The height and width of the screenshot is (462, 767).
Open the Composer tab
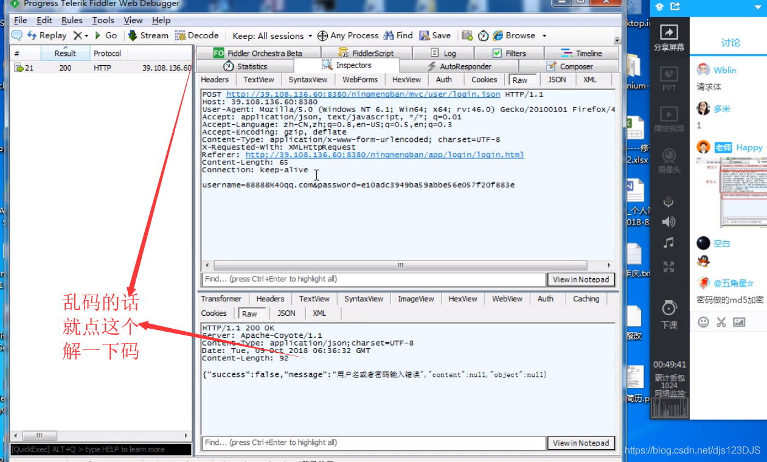click(x=569, y=66)
